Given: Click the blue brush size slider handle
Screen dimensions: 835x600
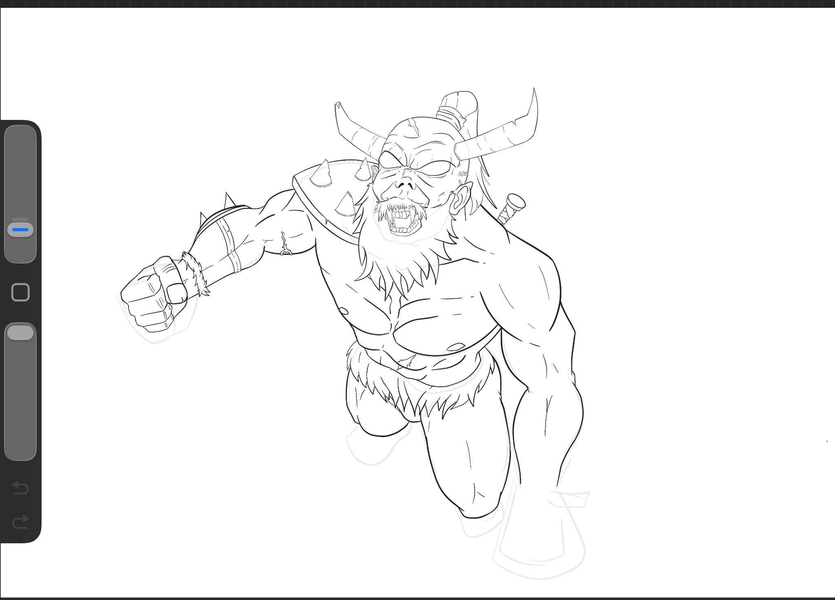Looking at the screenshot, I should 20,230.
